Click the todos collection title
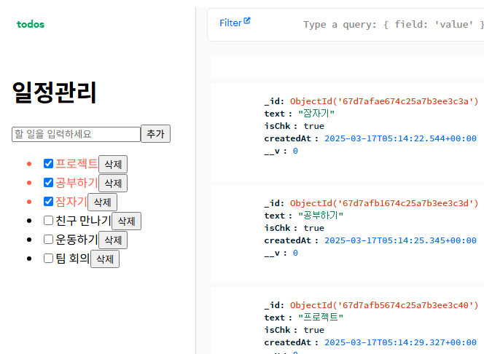484x354 pixels. [31, 24]
